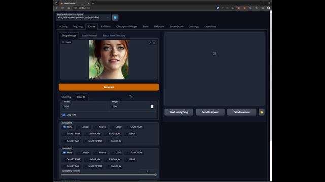The height and width of the screenshot is (182, 325).
Task: Switch to the Scale by tab
Action: 67,97
